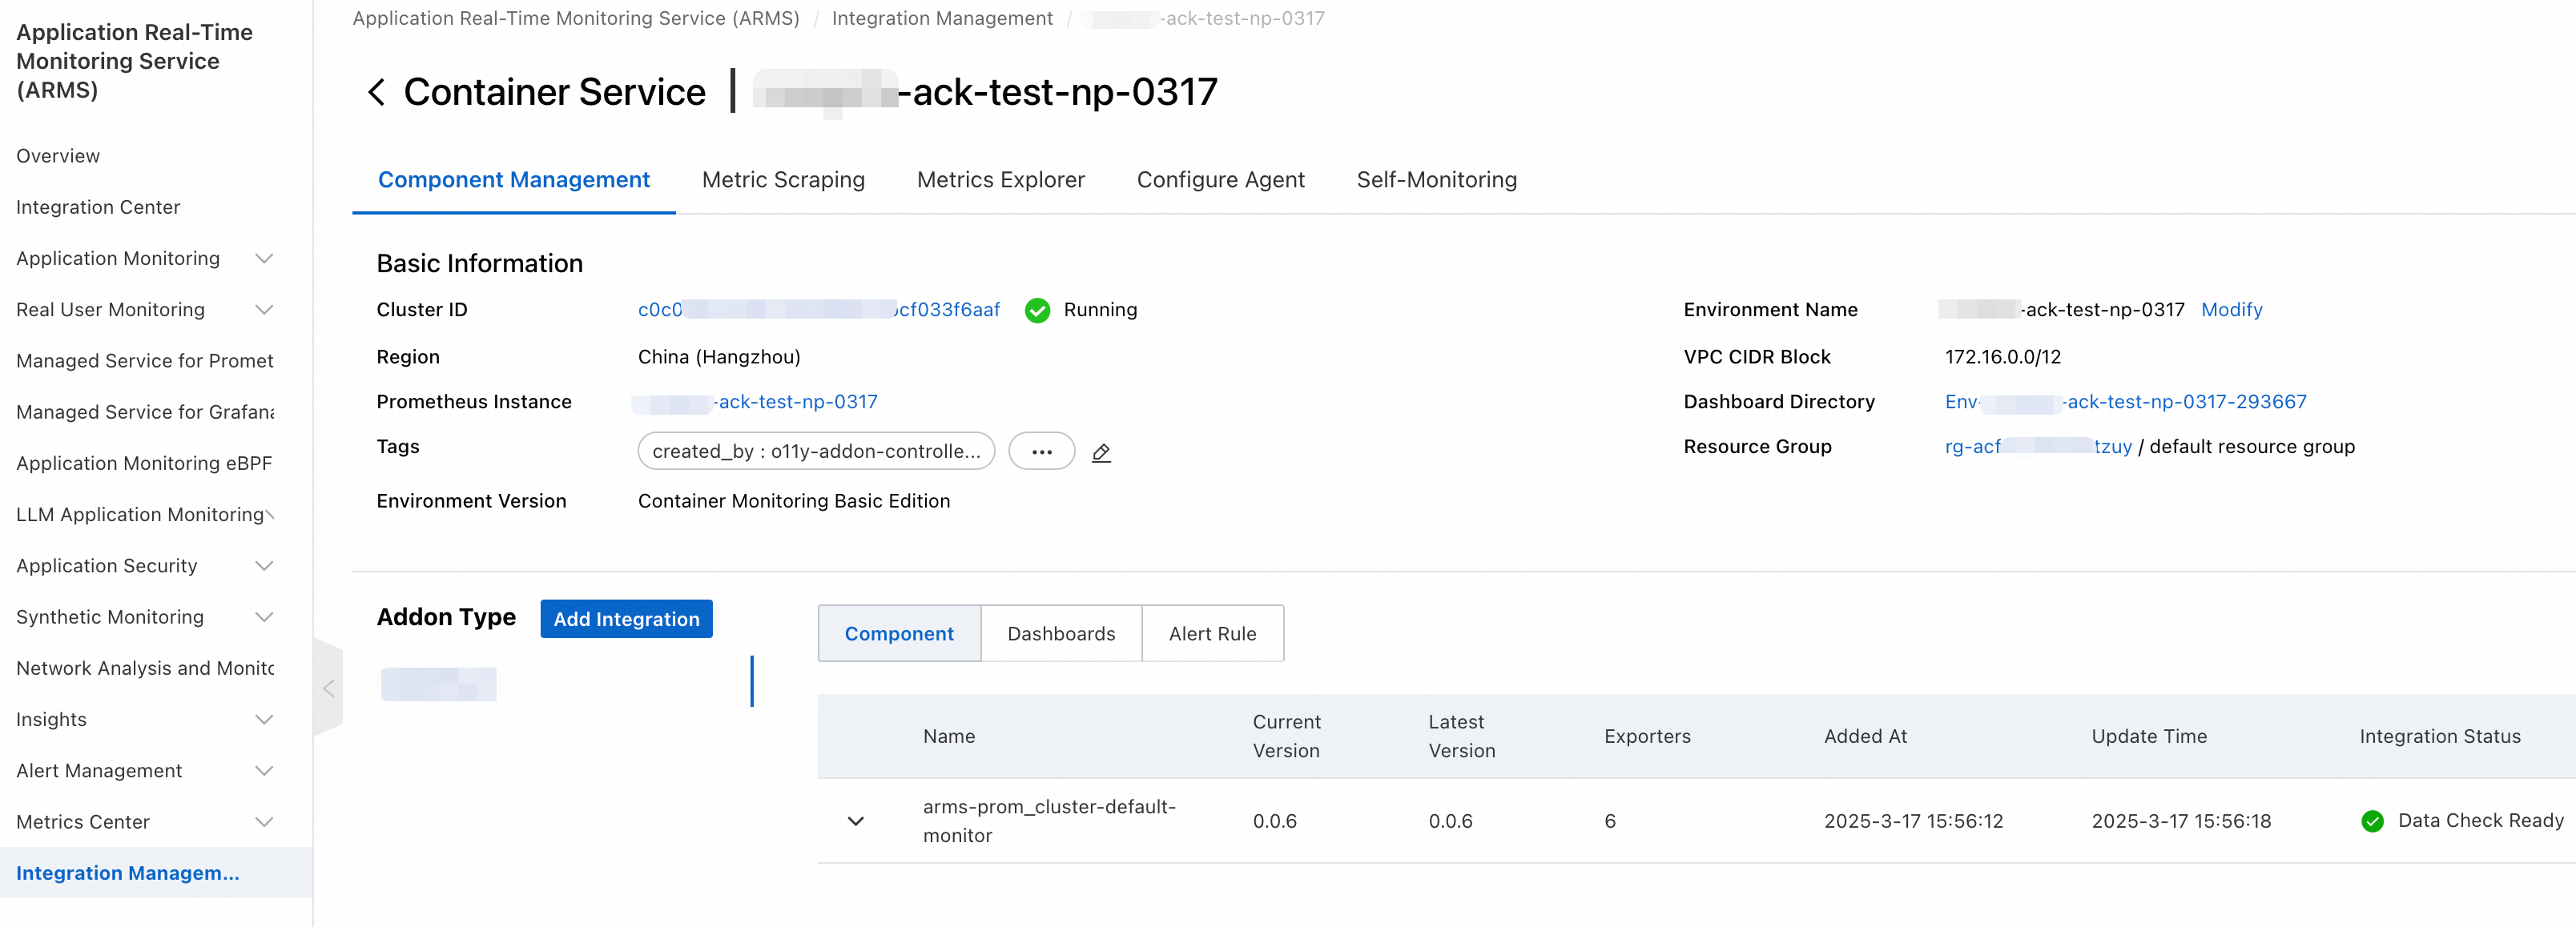Expand the Alert Management menu
Image resolution: width=2576 pixels, height=927 pixels.
tap(264, 771)
